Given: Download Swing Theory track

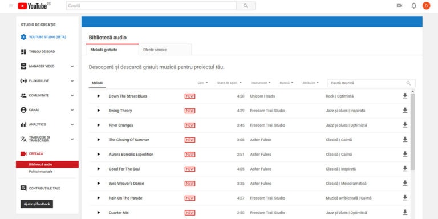Looking at the screenshot, I should point(405,110).
